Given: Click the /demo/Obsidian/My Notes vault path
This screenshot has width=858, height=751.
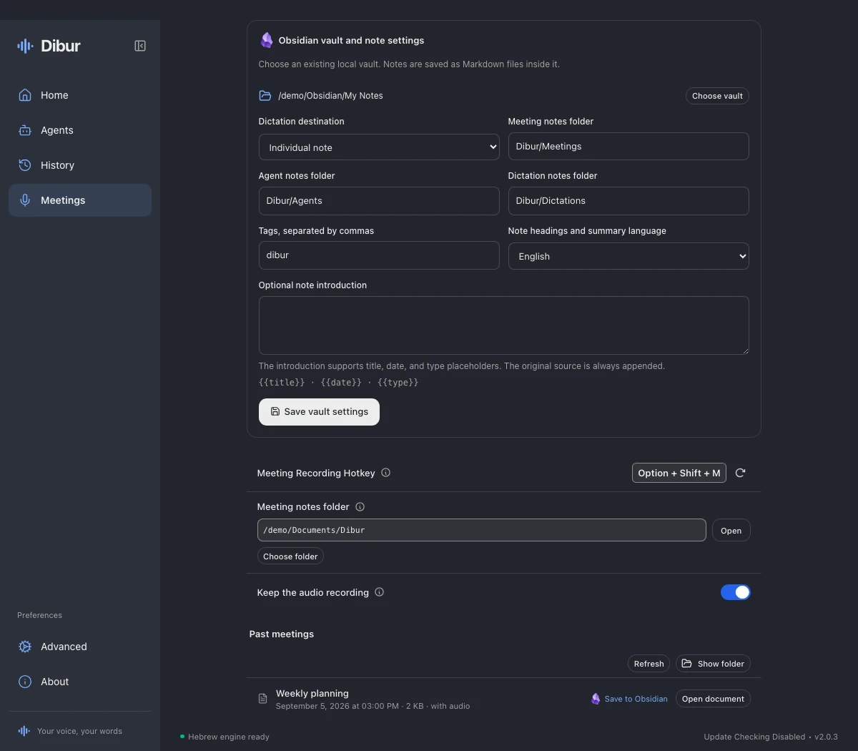Looking at the screenshot, I should pos(330,96).
